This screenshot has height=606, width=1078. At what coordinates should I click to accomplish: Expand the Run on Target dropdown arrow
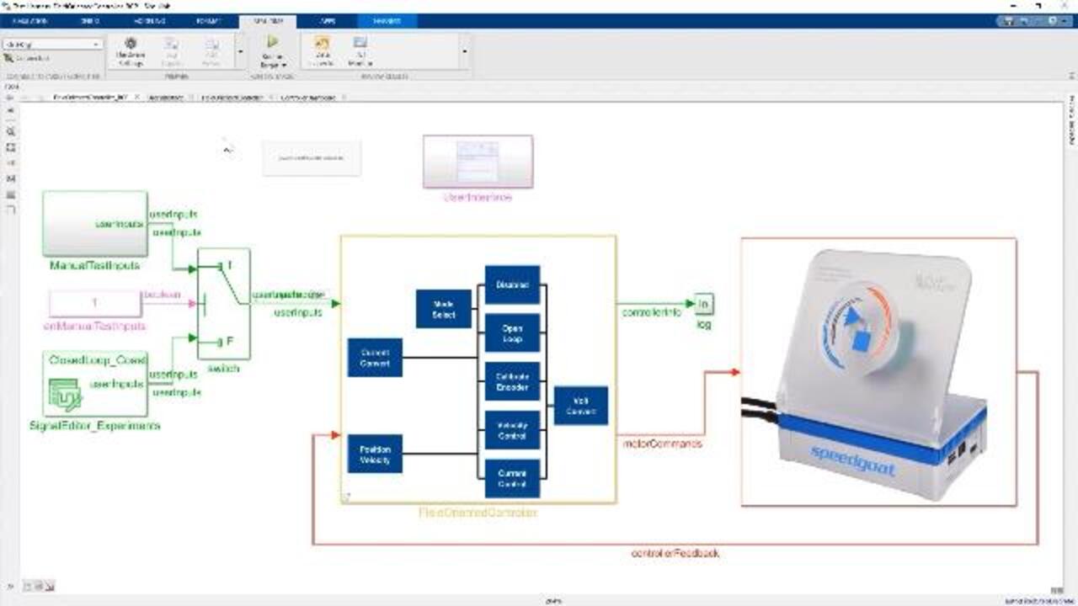pos(284,65)
